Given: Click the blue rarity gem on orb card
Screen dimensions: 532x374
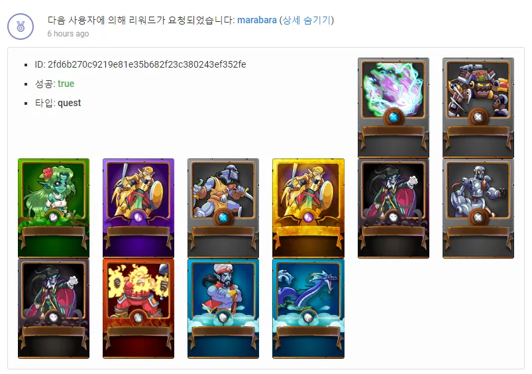Looking at the screenshot, I should click(x=394, y=117).
